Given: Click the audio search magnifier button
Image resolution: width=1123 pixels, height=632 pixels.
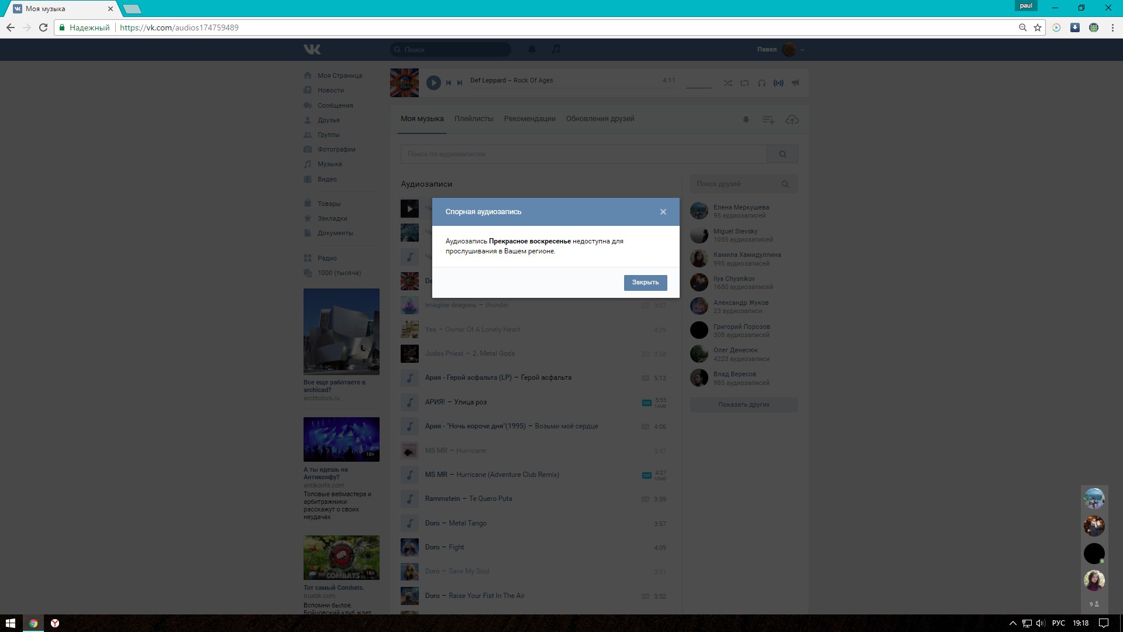Looking at the screenshot, I should point(783,154).
